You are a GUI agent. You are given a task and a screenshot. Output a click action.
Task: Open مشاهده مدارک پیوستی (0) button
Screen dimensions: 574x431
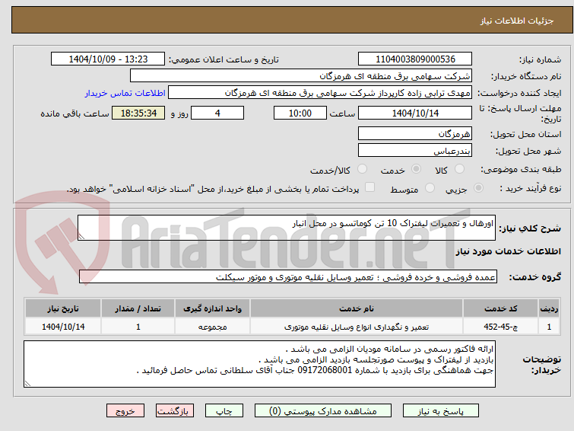coord(323,411)
